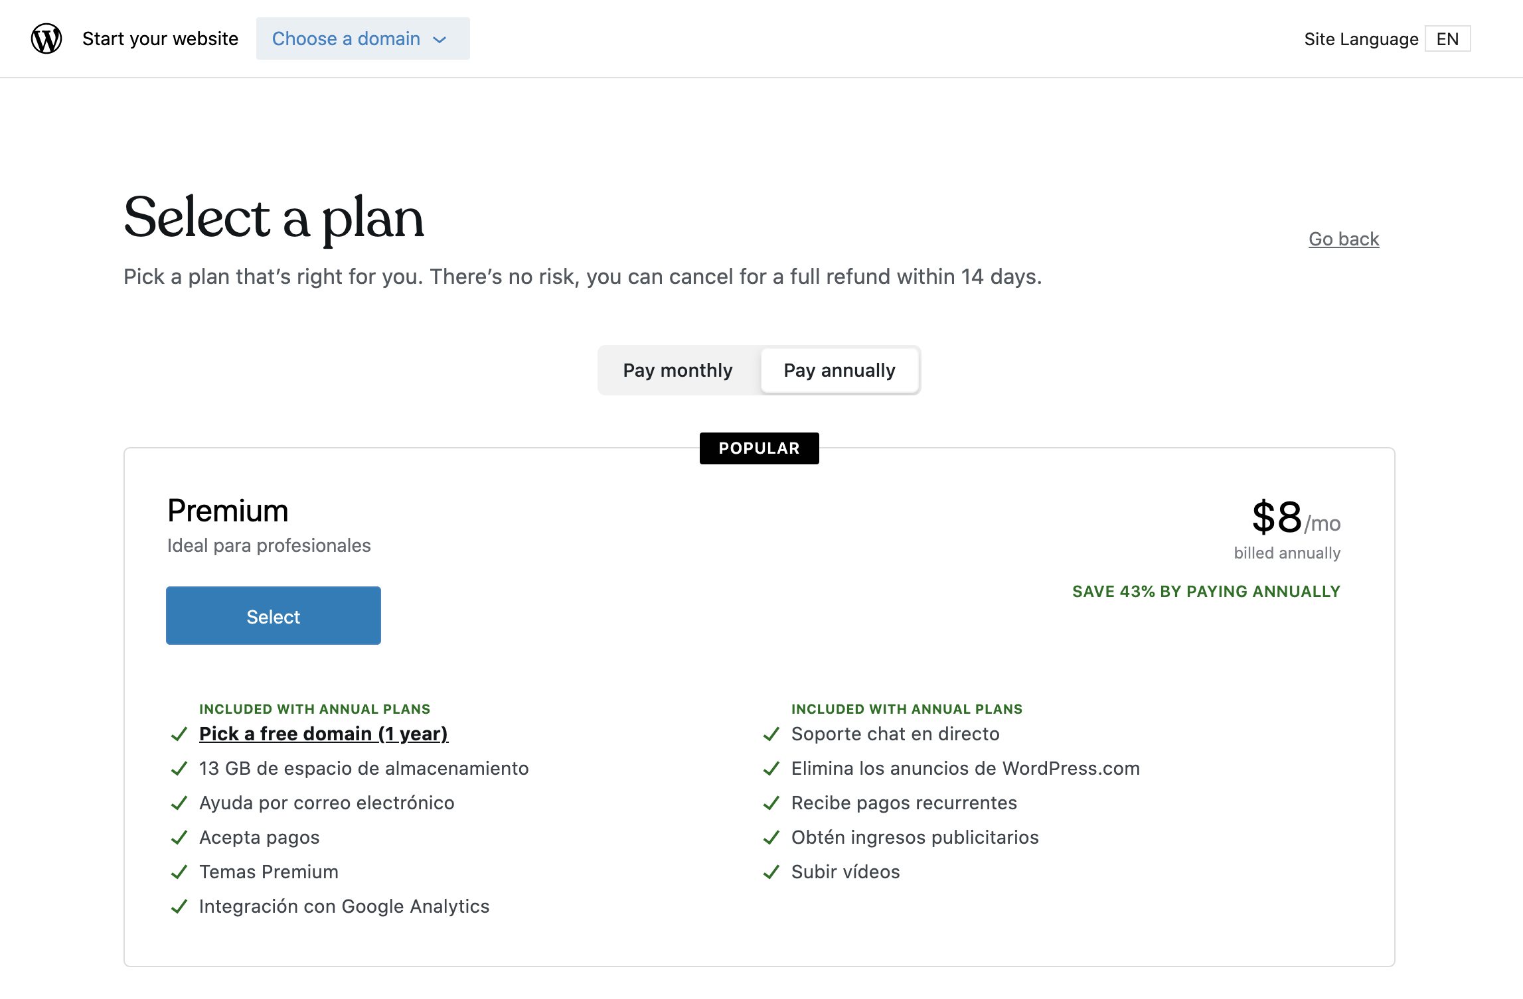Viewport: 1523px width, 999px height.
Task: Select the Pay annually option
Action: [x=839, y=370]
